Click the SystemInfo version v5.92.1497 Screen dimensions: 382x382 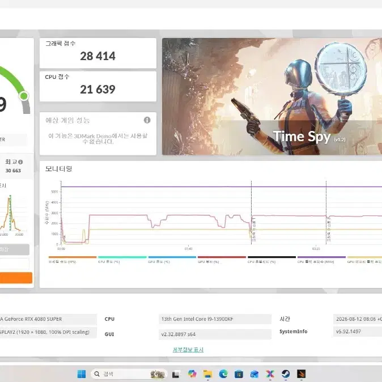[x=358, y=332]
